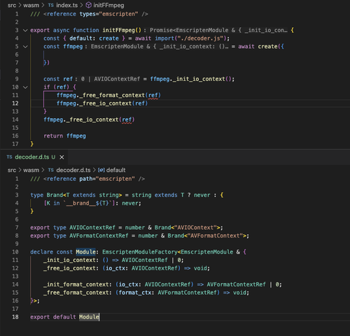The height and width of the screenshot is (336, 350).
Task: Click the AVFormatContextRef type declaration on line 8
Action: click(99, 235)
